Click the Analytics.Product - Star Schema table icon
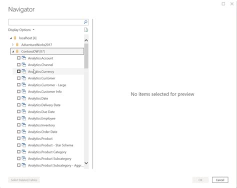This screenshot has width=237, height=188. click(24, 145)
